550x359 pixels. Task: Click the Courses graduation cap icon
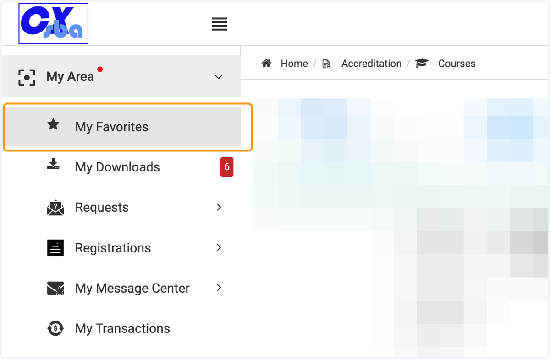[422, 63]
